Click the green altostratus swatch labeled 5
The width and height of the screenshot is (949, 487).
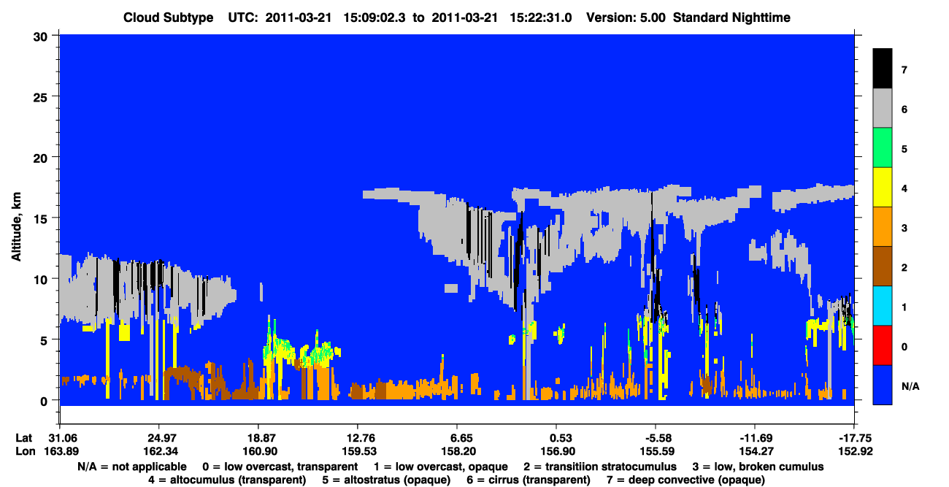(x=883, y=147)
